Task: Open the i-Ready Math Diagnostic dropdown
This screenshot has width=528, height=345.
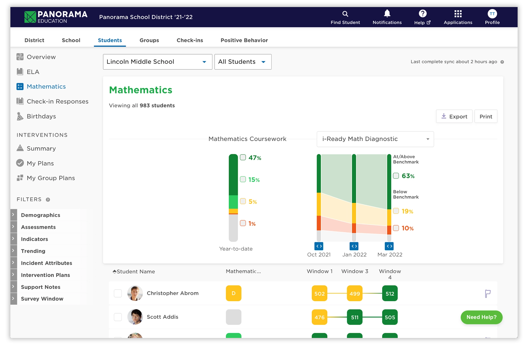Action: tap(375, 139)
